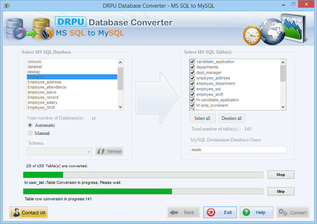Click the MySQL Destination Database Name field
The image size is (317, 224).
click(238, 150)
